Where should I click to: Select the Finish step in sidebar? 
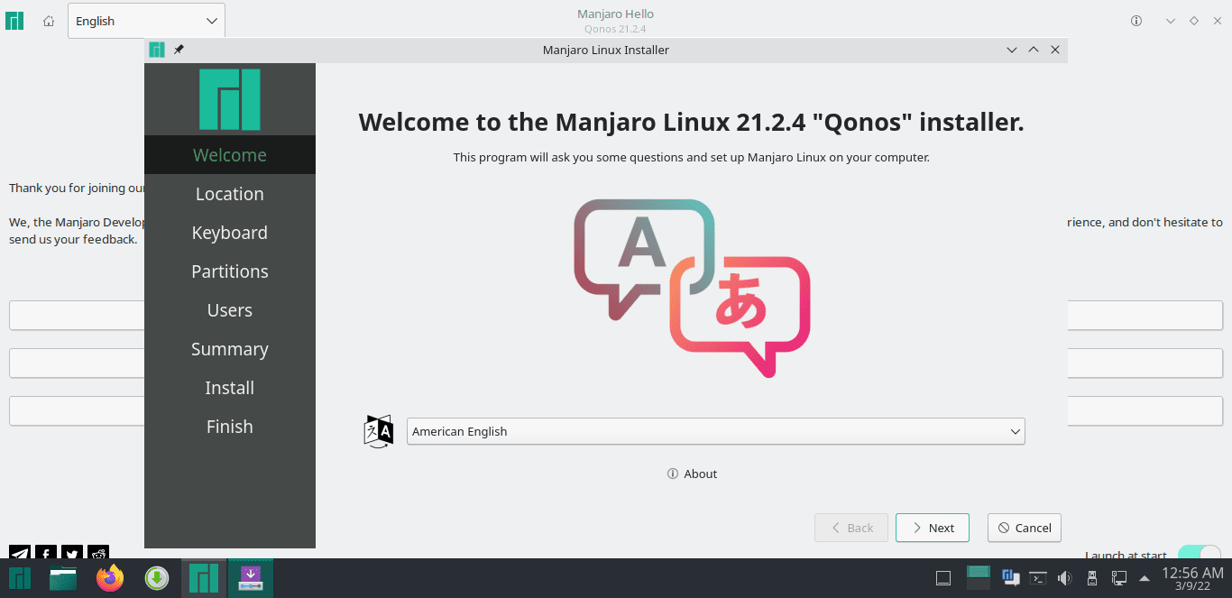coord(230,427)
